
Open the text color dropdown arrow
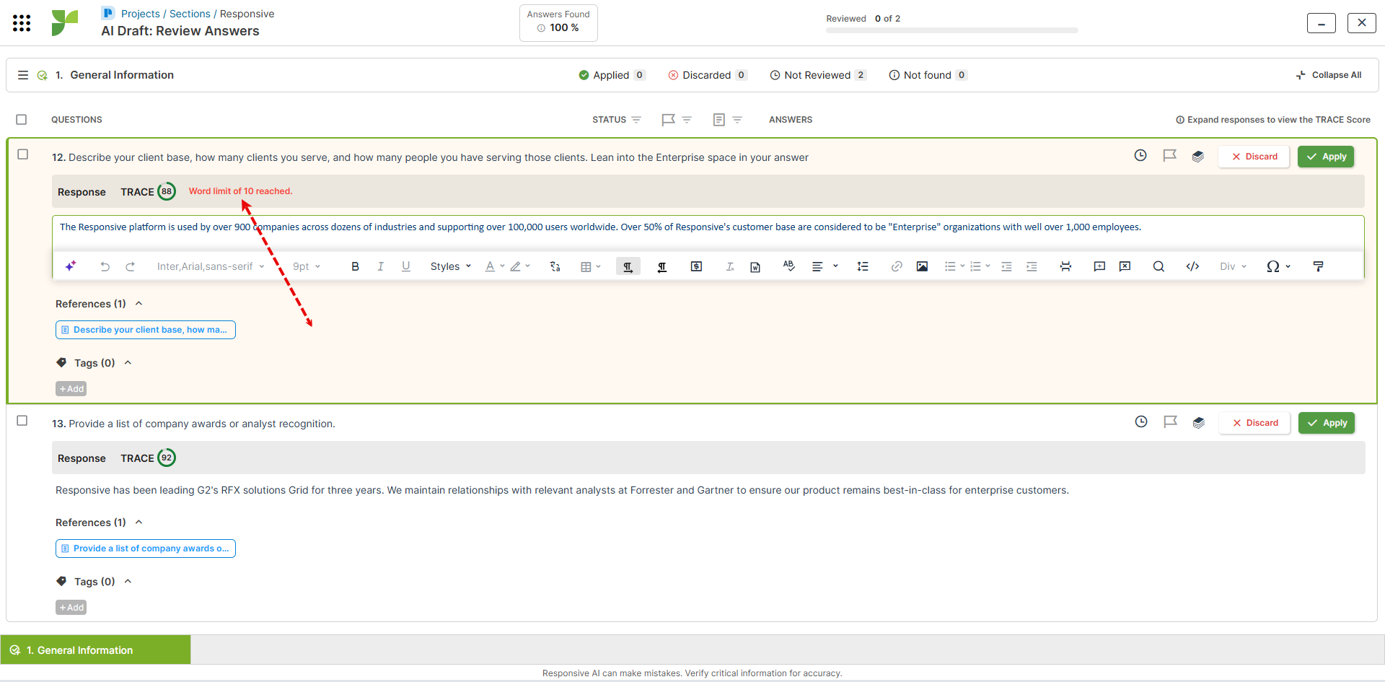pyautogui.click(x=502, y=266)
